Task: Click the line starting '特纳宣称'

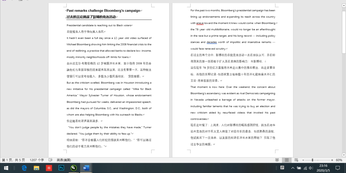Action: (x=109, y=140)
